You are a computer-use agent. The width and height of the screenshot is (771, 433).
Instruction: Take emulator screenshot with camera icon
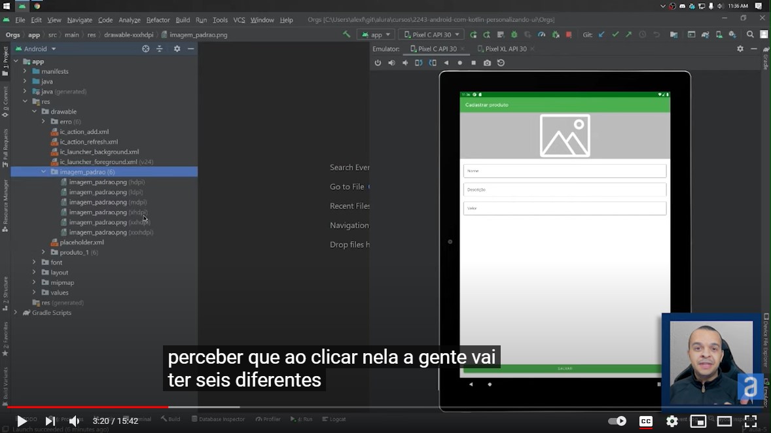click(488, 63)
